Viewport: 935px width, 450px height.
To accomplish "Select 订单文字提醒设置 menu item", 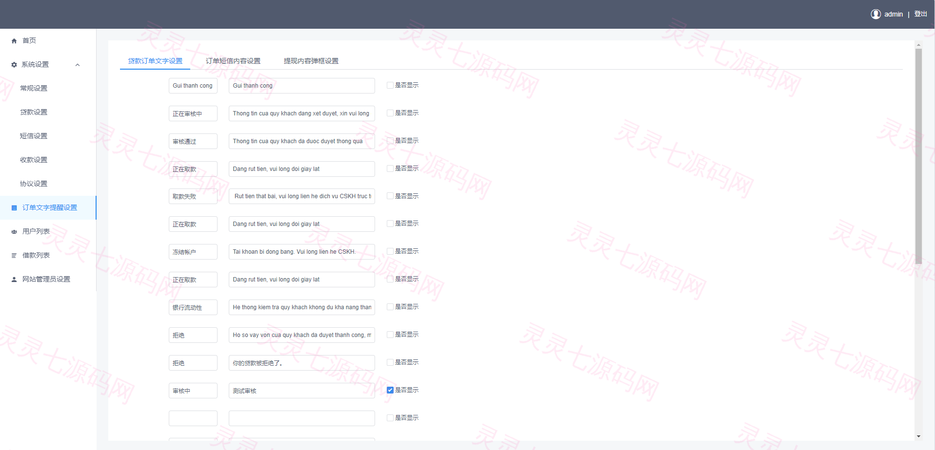I will coord(48,207).
